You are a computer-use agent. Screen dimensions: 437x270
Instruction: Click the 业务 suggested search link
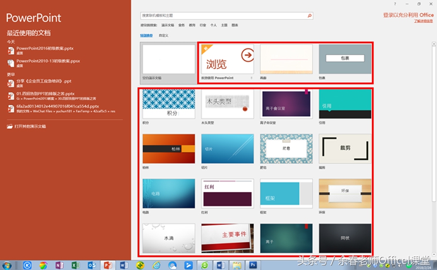click(x=182, y=25)
